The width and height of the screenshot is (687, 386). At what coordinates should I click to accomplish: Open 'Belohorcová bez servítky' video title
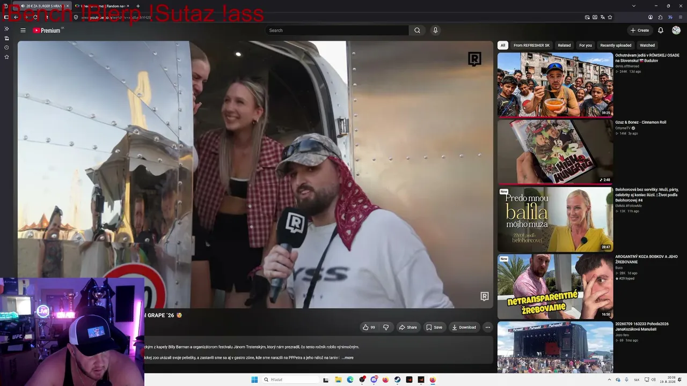(x=646, y=195)
